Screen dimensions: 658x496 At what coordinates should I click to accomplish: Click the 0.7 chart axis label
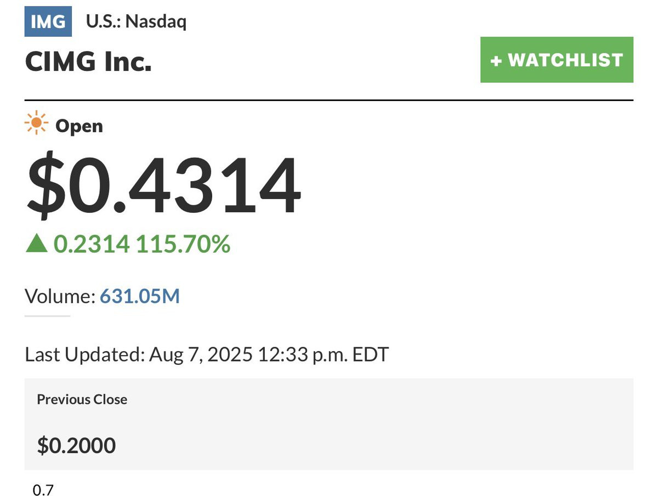[43, 490]
